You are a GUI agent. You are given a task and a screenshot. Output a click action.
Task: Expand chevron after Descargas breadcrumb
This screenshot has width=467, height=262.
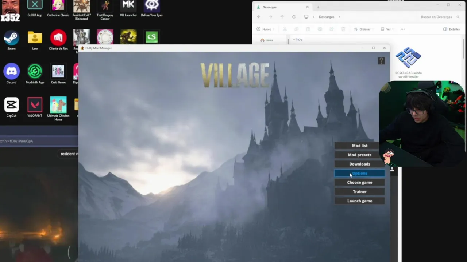[339, 17]
